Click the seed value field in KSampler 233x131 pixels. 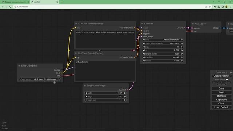[x=163, y=40]
